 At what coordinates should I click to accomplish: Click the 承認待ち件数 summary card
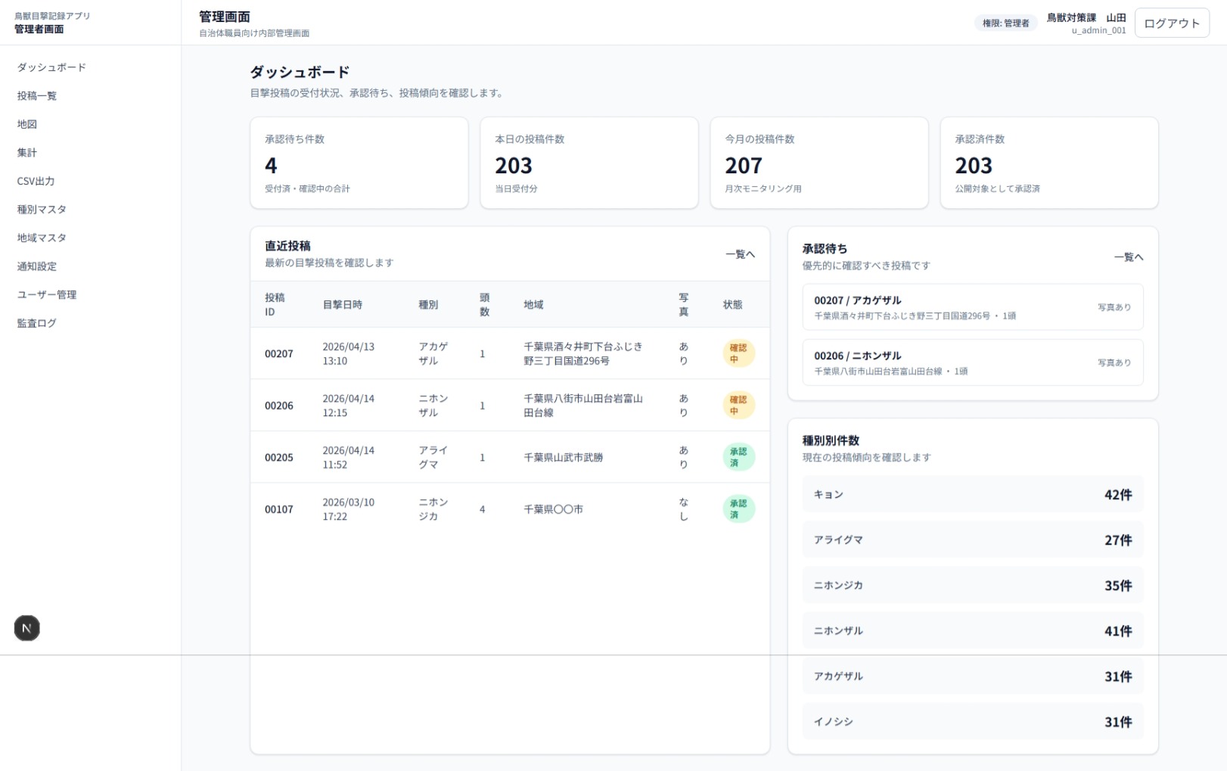click(359, 163)
